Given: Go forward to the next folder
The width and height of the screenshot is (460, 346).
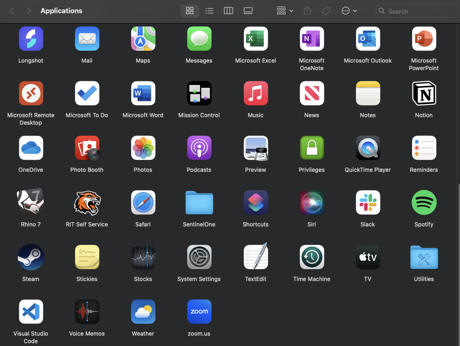Looking at the screenshot, I should coord(29,11).
